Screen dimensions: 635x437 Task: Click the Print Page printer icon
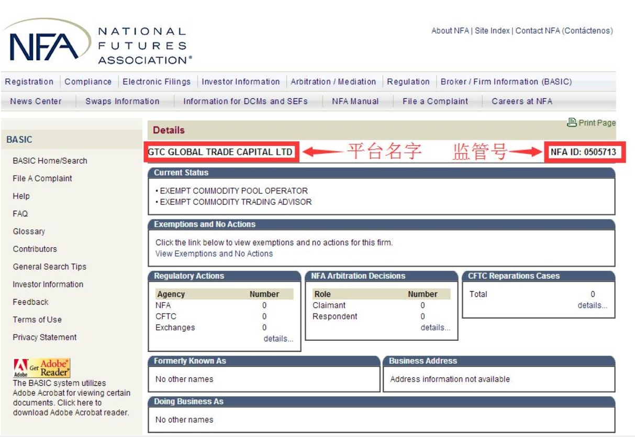[572, 122]
